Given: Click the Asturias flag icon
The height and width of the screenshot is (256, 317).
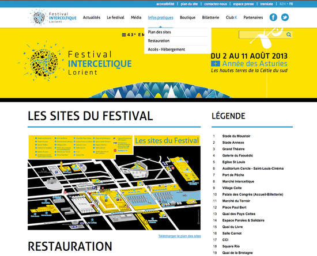Looking at the screenshot, I should point(216,63).
